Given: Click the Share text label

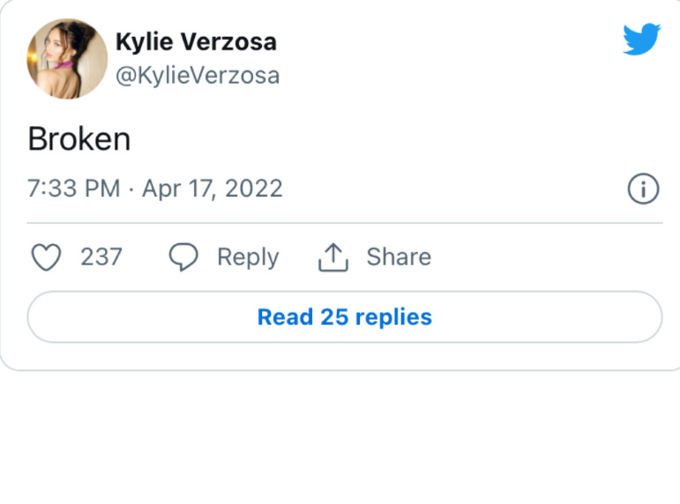Looking at the screenshot, I should (399, 257).
